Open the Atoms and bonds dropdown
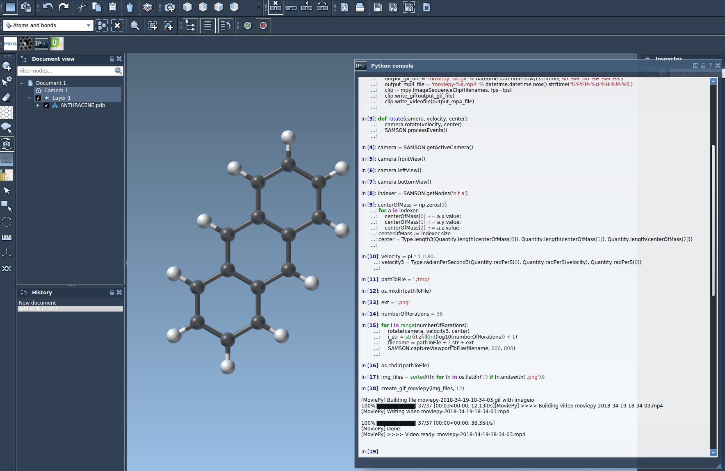Image resolution: width=725 pixels, height=471 pixels. pyautogui.click(x=48, y=25)
